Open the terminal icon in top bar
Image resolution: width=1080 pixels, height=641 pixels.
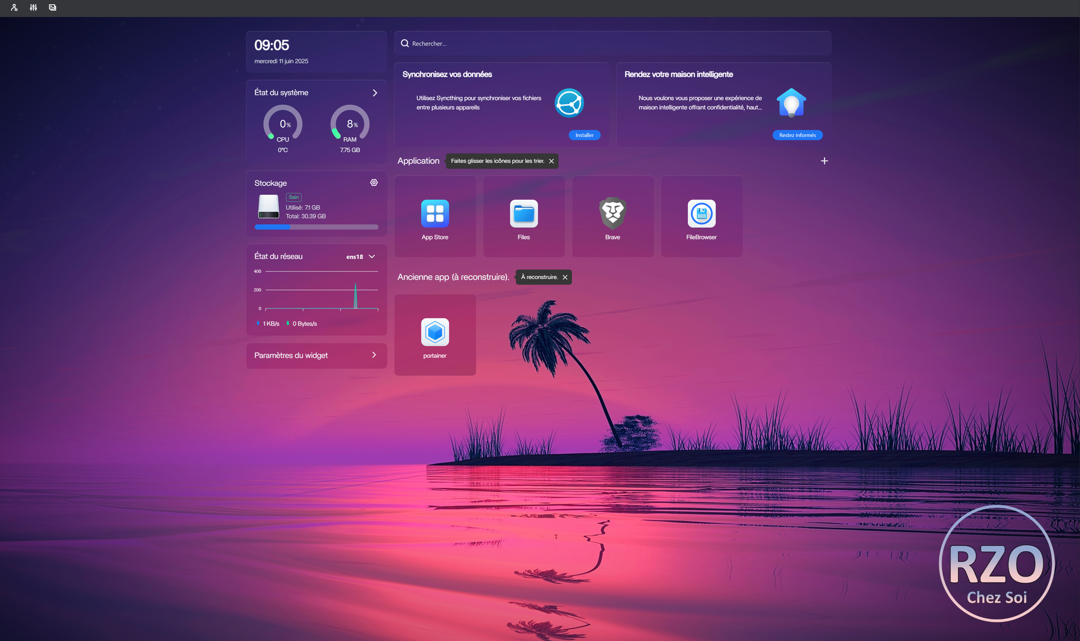[x=52, y=8]
